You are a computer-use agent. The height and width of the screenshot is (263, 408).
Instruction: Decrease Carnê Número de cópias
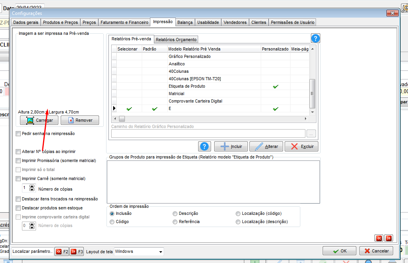[32, 189]
